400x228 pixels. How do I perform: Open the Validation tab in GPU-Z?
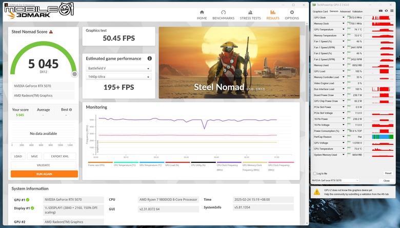coord(357,11)
